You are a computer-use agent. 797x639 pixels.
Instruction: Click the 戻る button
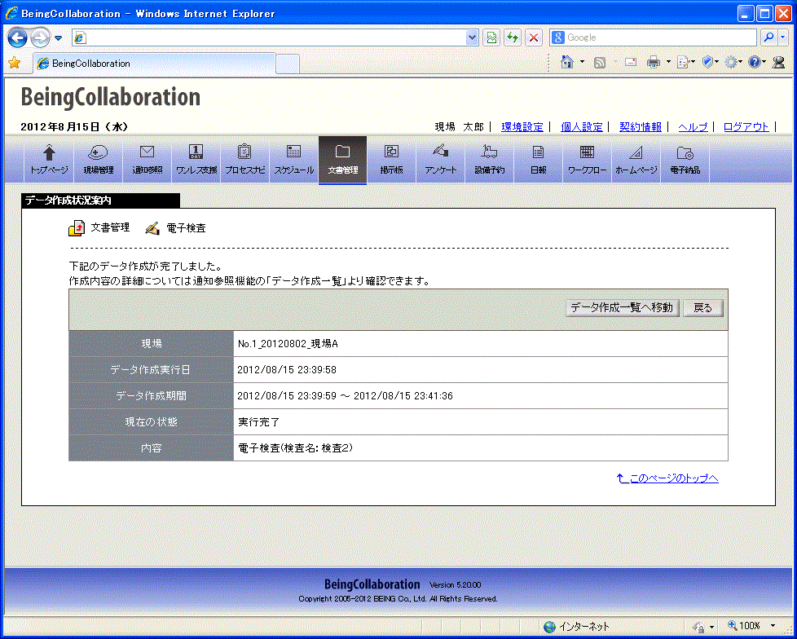703,307
